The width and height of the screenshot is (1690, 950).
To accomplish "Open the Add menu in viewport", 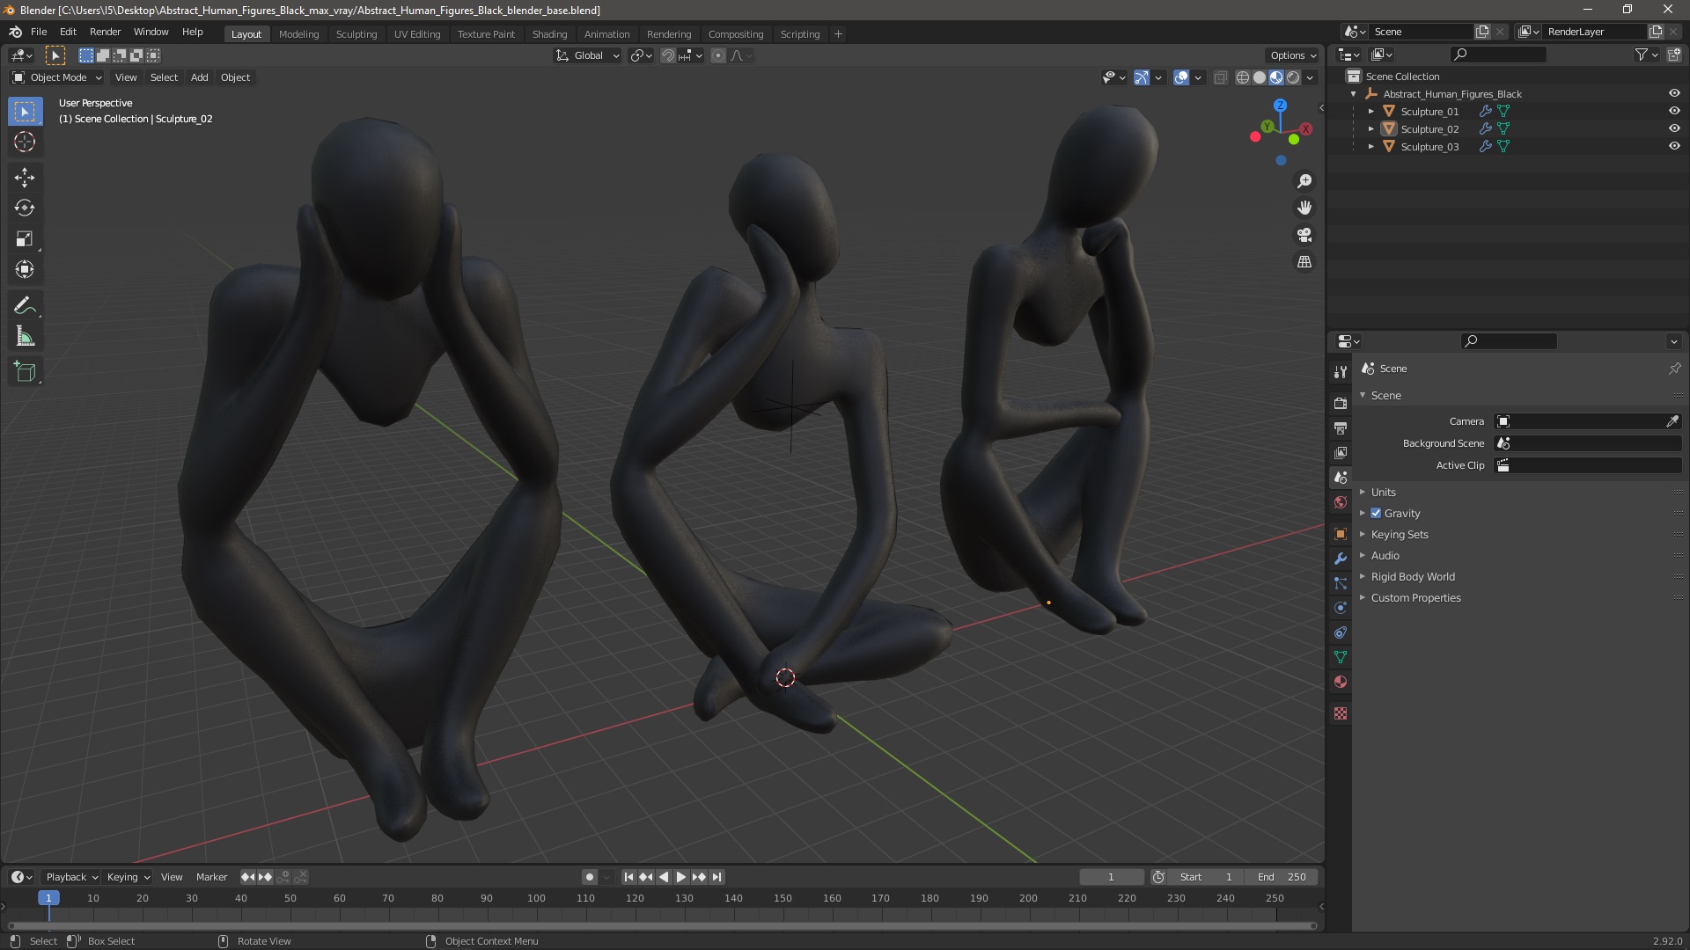I will click(200, 78).
